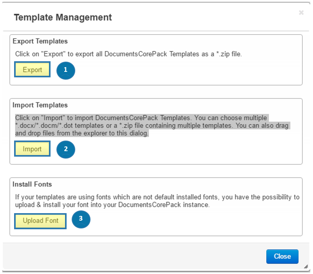Image resolution: width=313 pixels, height=274 pixels.
Task: Click the Import templates button
Action: (x=32, y=149)
